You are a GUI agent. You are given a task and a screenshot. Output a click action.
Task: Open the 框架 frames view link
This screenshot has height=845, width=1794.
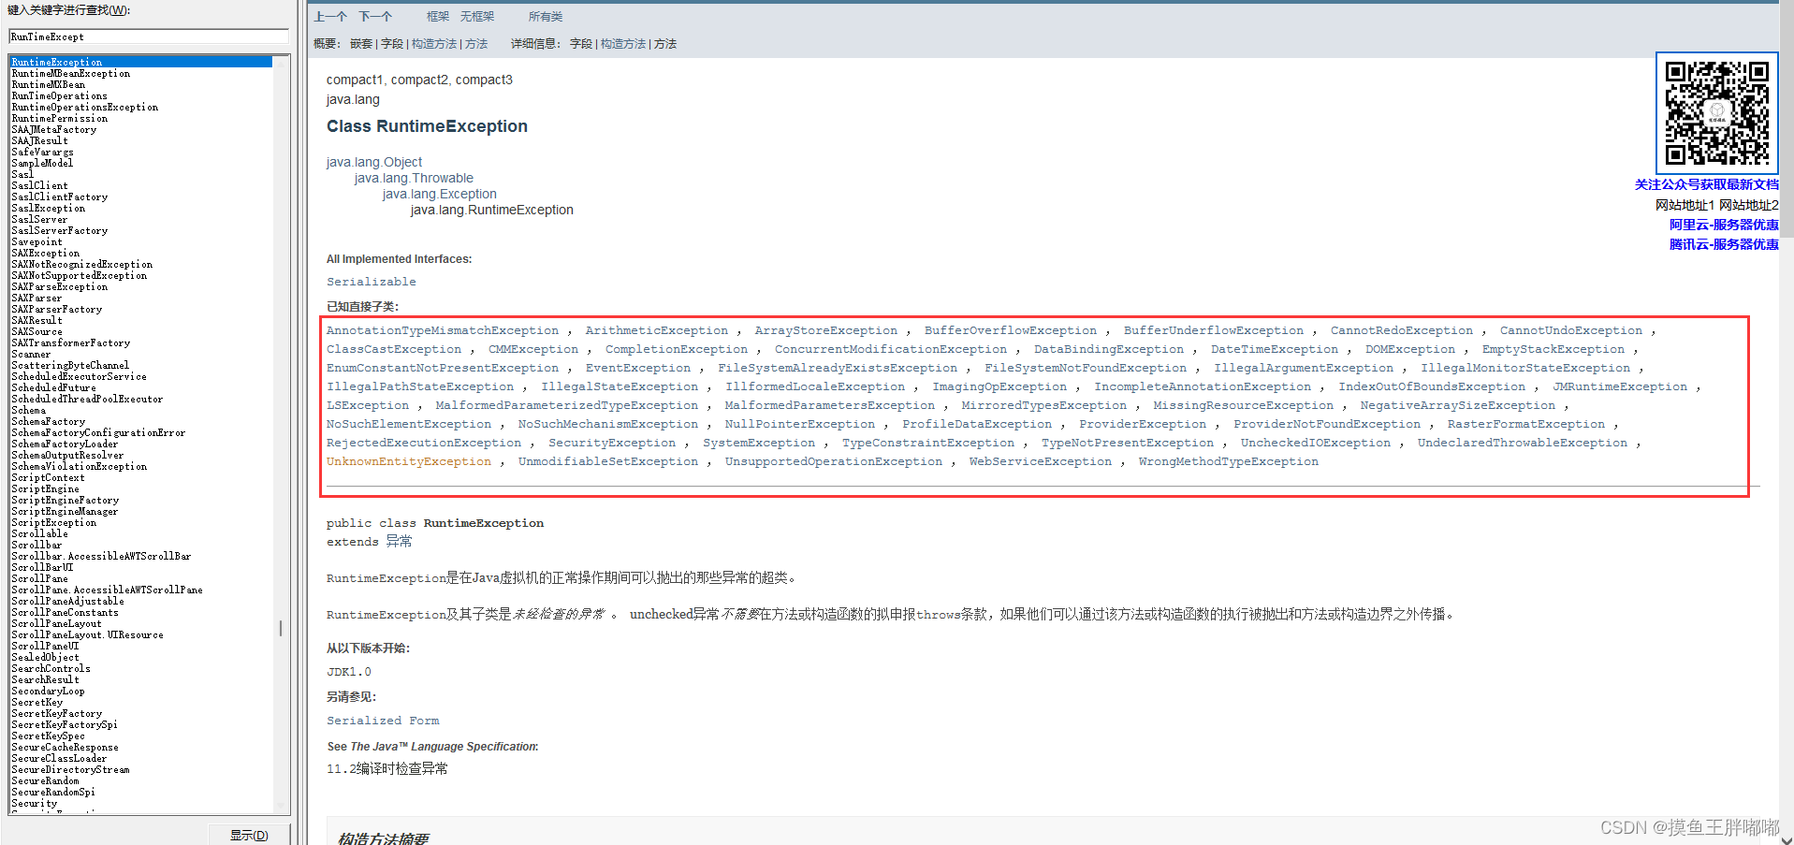[438, 17]
